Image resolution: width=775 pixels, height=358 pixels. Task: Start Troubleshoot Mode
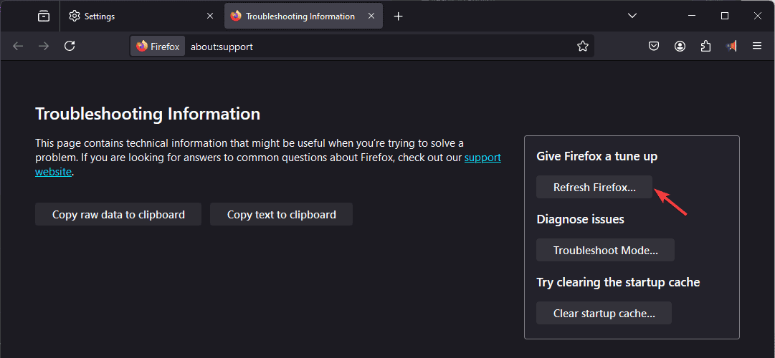(606, 250)
